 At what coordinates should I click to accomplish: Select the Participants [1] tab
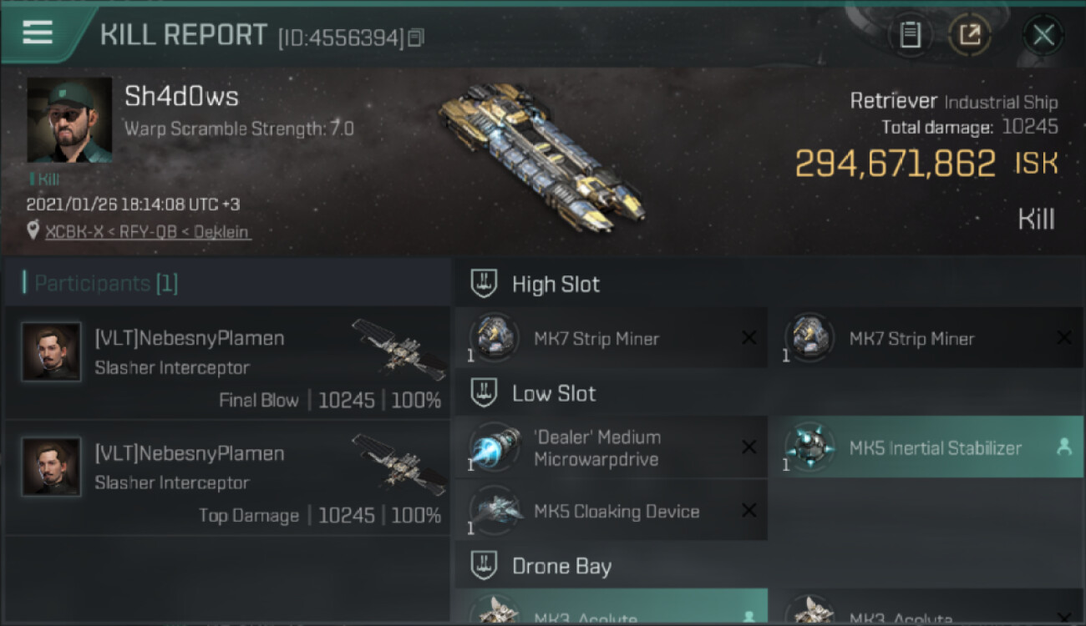click(x=105, y=284)
